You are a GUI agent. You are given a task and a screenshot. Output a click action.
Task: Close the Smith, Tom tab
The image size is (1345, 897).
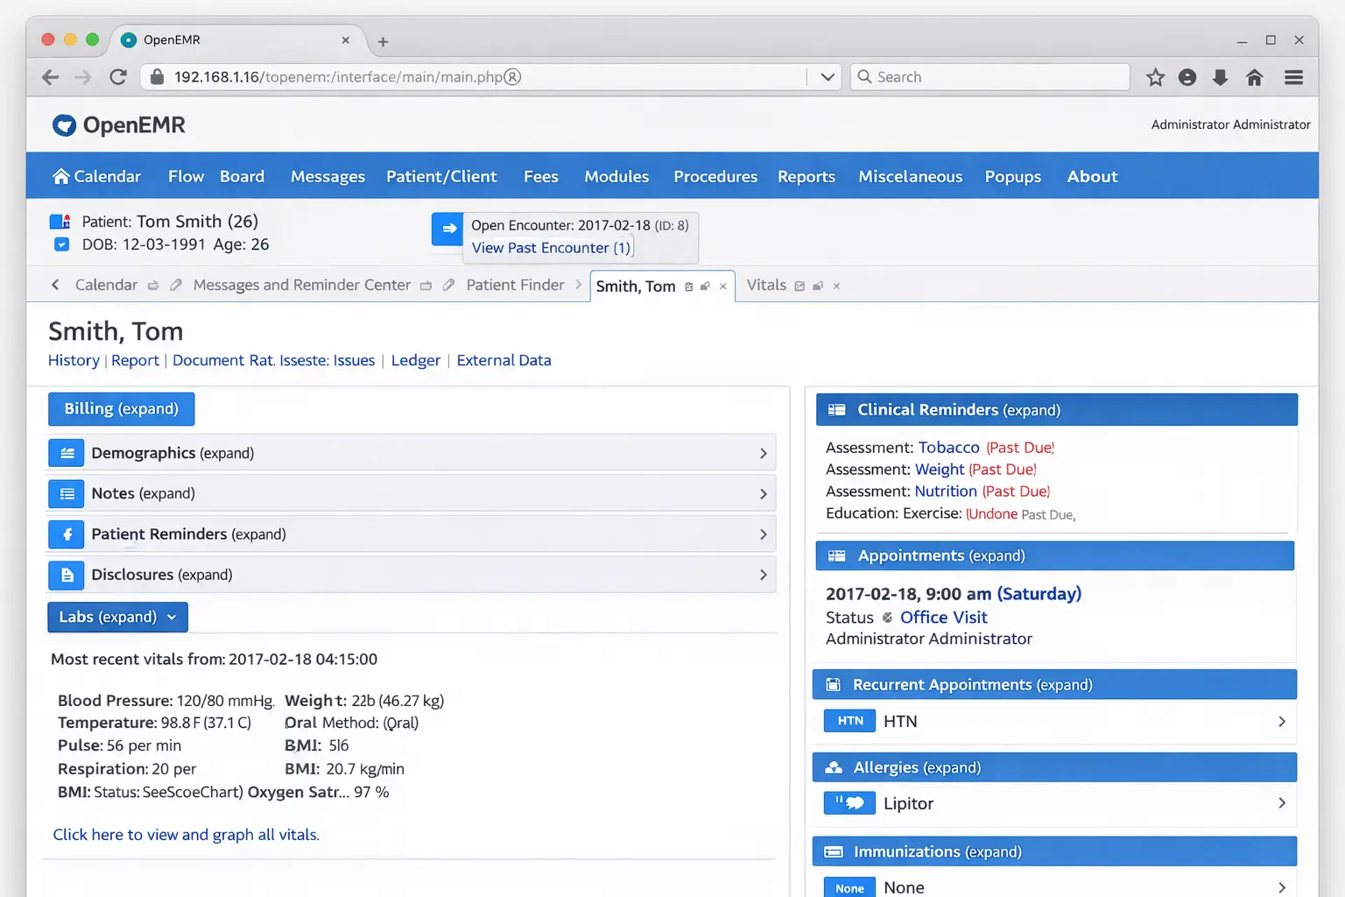723,286
